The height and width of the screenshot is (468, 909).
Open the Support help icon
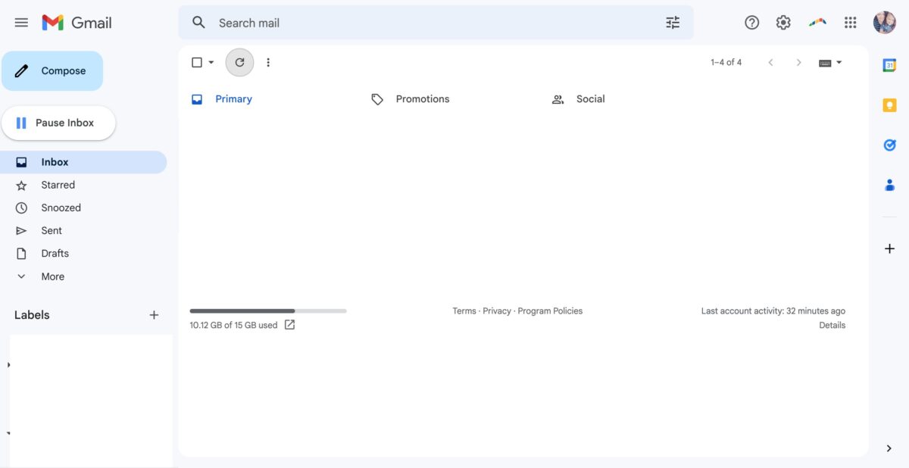pos(751,23)
